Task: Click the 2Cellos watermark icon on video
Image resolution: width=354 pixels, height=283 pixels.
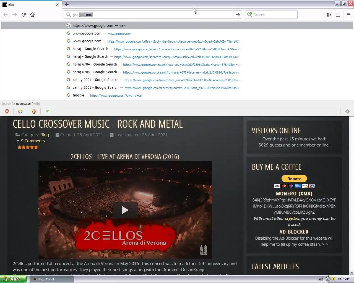Action: (x=204, y=250)
